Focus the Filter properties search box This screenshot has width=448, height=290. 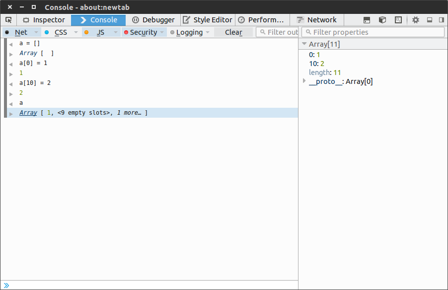(373, 32)
